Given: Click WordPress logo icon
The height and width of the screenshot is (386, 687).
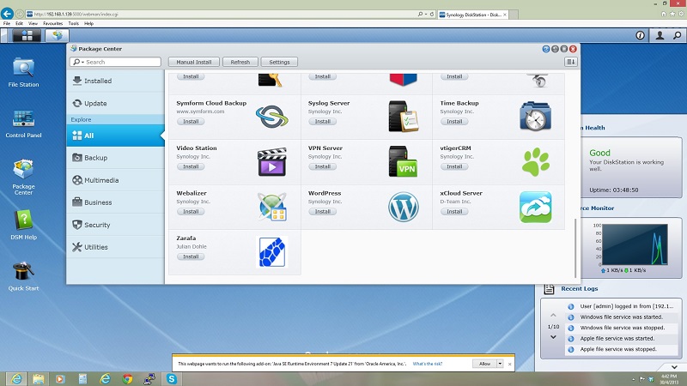Looking at the screenshot, I should 403,207.
